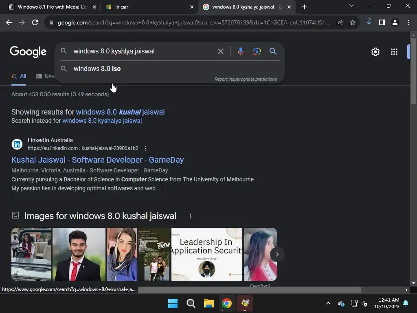Click horizontal scrollbar right arrow
Viewport: 417px width, 313px height.
(x=407, y=290)
